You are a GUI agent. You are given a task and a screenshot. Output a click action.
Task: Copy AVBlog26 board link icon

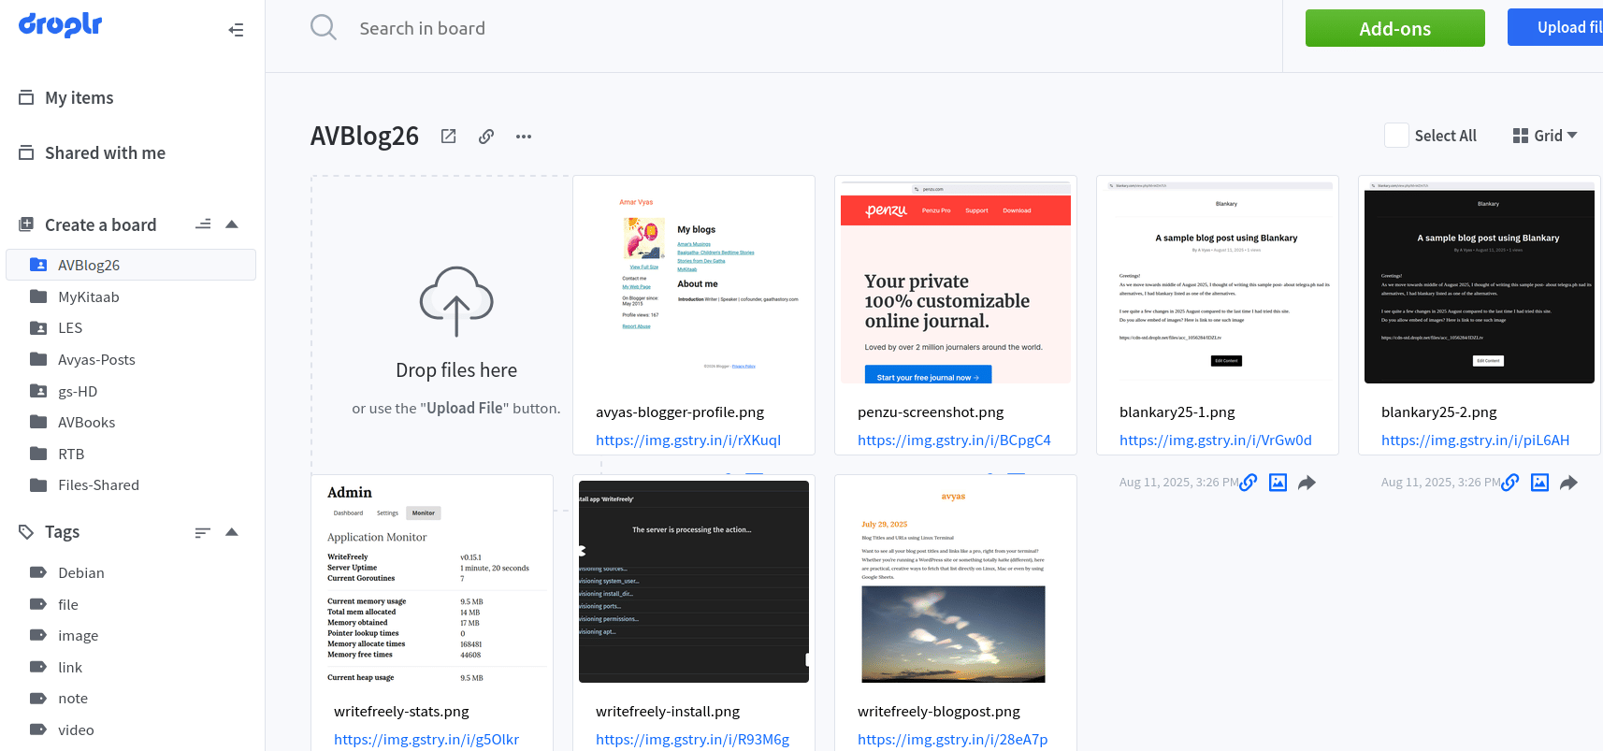[x=486, y=137]
